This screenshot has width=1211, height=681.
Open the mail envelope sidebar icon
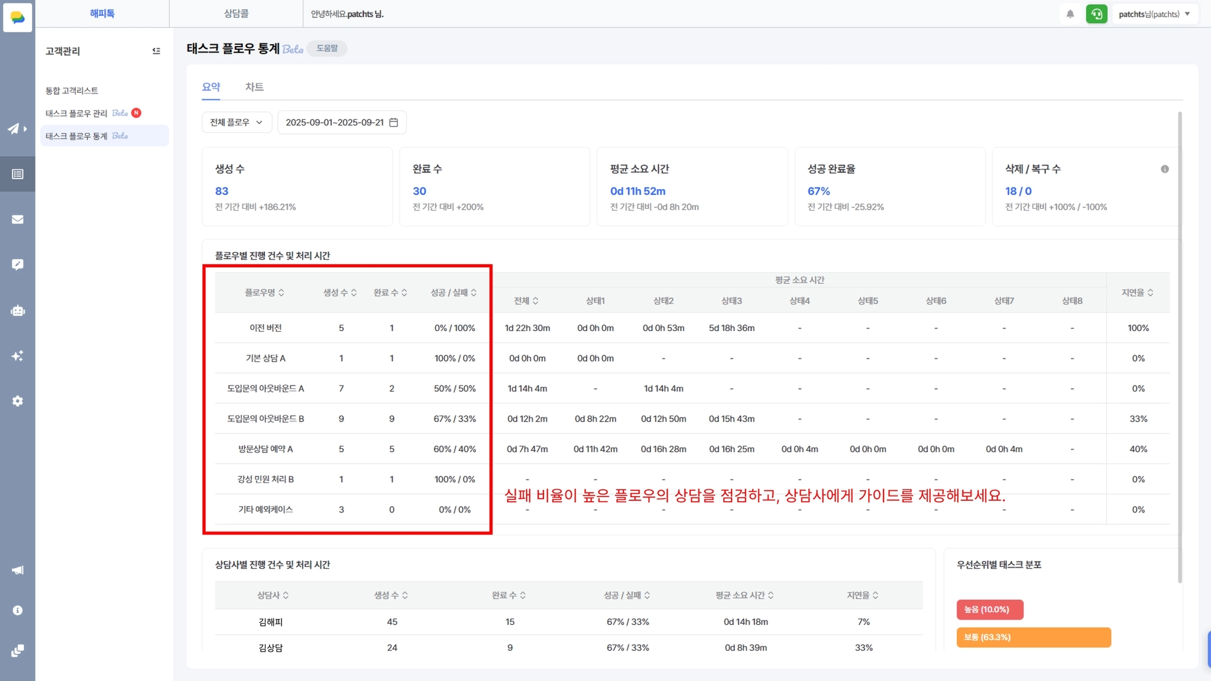point(18,219)
